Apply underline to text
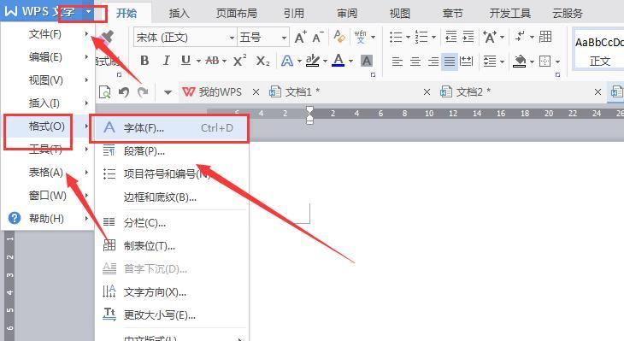 [x=185, y=61]
